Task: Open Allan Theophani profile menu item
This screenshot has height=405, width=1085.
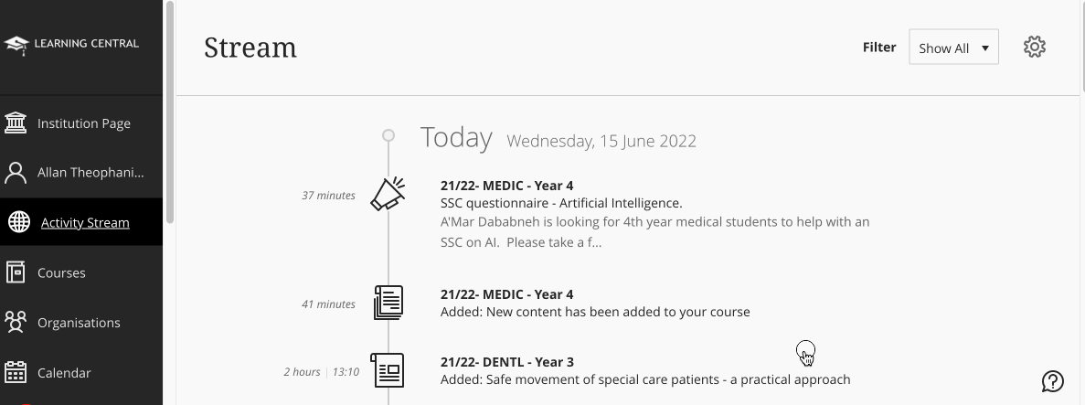Action: 90,172
